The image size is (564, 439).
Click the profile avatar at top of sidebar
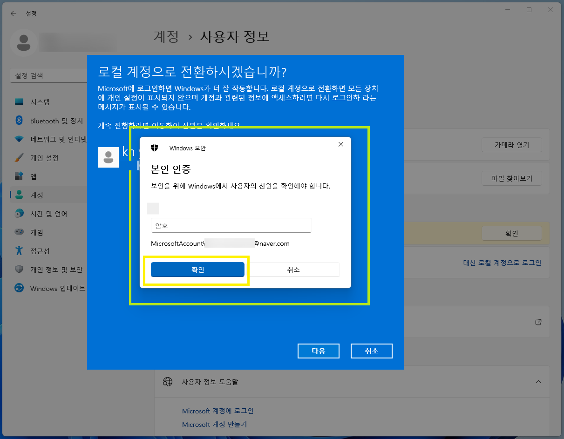(24, 43)
